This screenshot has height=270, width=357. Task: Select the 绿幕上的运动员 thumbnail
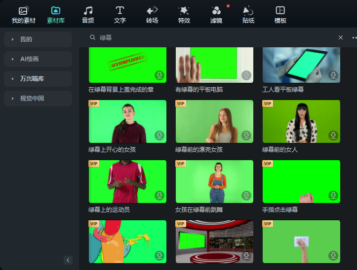click(x=127, y=182)
